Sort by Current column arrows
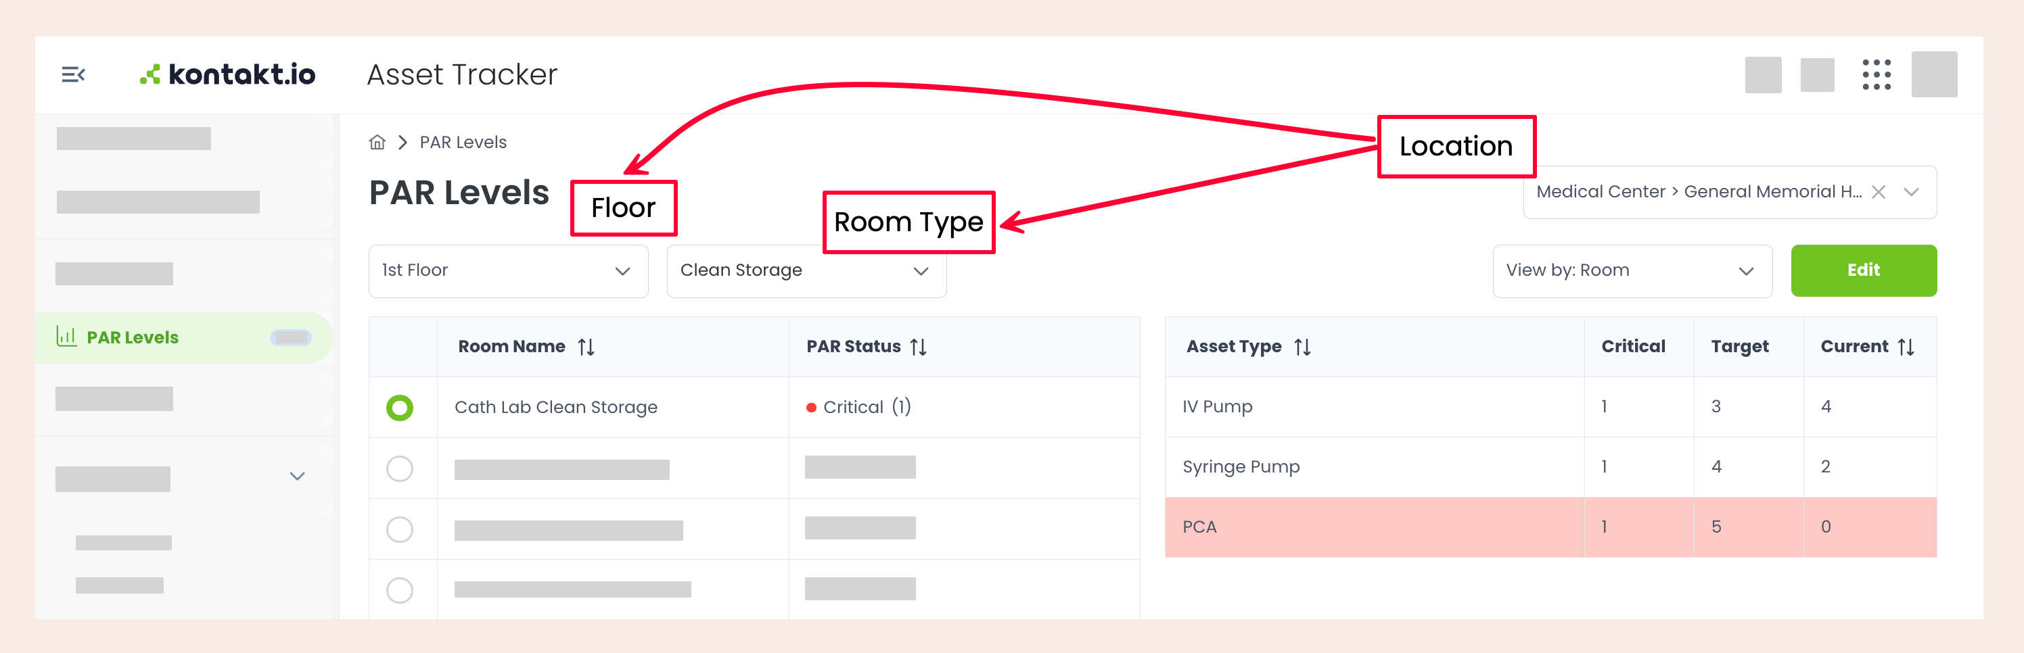This screenshot has width=2024, height=653. pos(1906,347)
